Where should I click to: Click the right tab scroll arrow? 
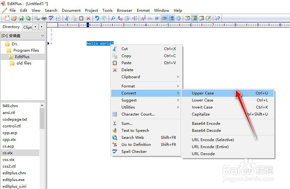pyautogui.click(x=42, y=27)
